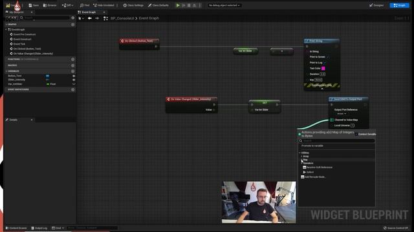The width and height of the screenshot is (414, 232).
Task: Toggle closed eye for Var_IntSlider variable
Action: pyautogui.click(x=74, y=84)
